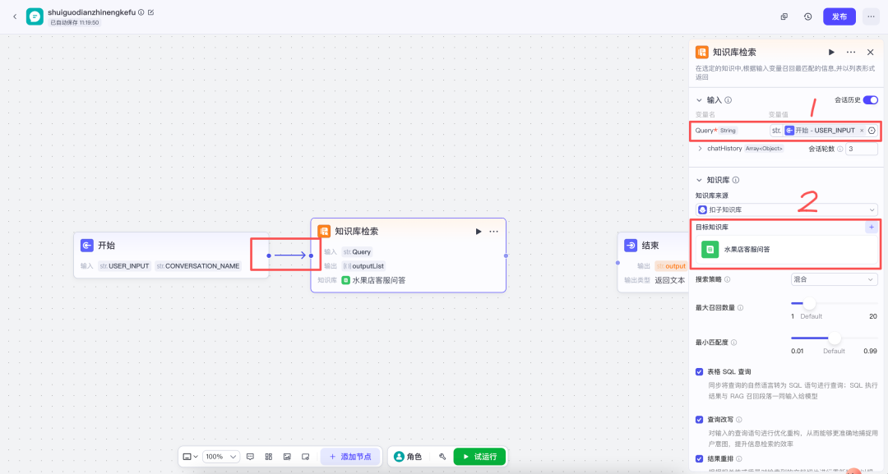Uncheck the 表格 SQL 查询 checkbox

[700, 372]
